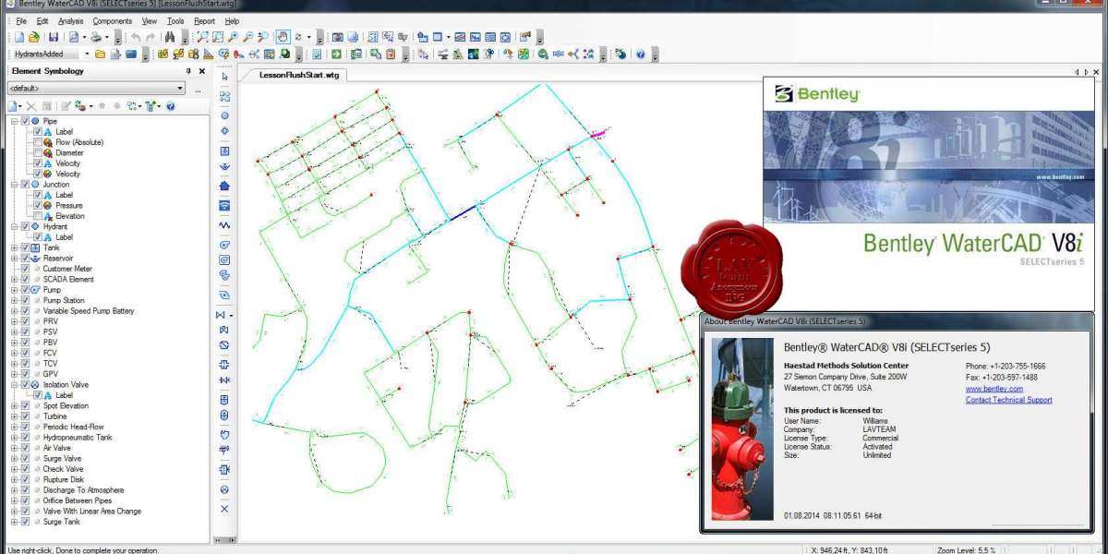The height and width of the screenshot is (554, 1108).
Task: Click Contact Technical Support link
Action: (1008, 400)
